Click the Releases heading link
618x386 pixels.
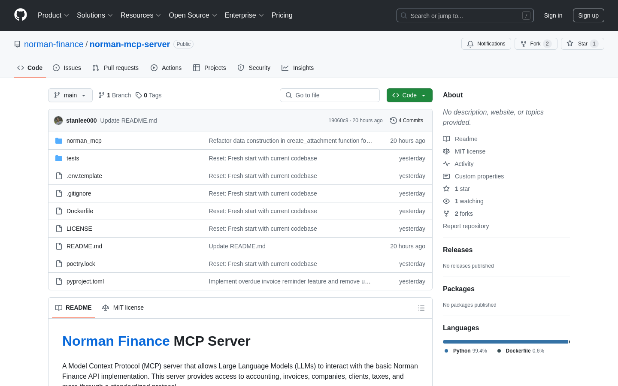(457, 250)
